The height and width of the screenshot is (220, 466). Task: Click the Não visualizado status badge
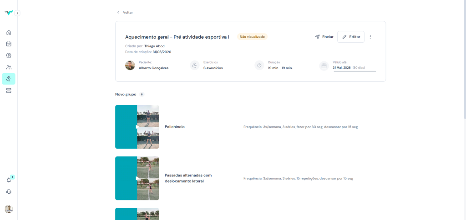click(x=252, y=37)
